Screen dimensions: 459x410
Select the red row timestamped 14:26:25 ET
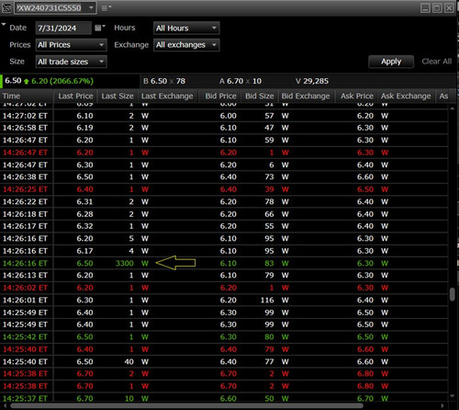point(224,189)
